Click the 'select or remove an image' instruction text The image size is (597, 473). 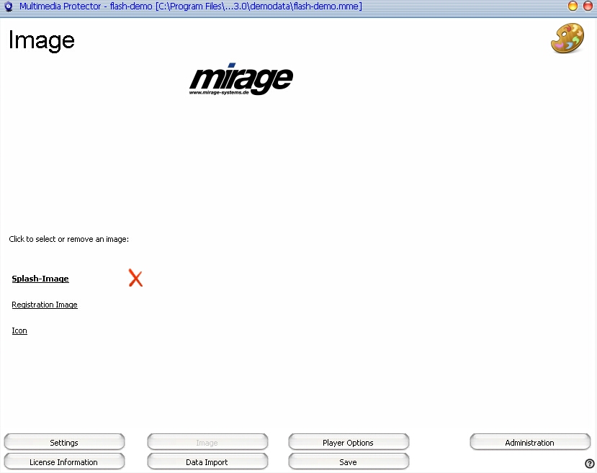69,239
